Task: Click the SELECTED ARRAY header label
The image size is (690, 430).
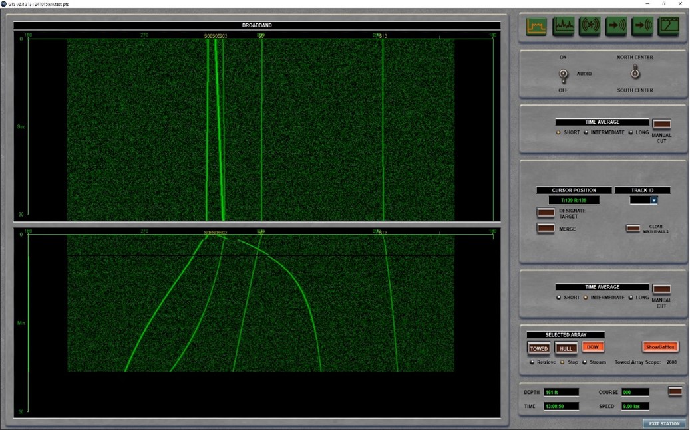Action: click(566, 335)
